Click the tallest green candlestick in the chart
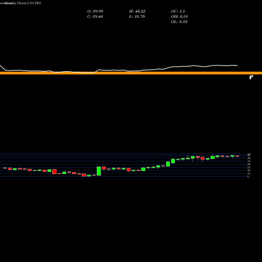This screenshot has width=262, height=262. [99, 171]
